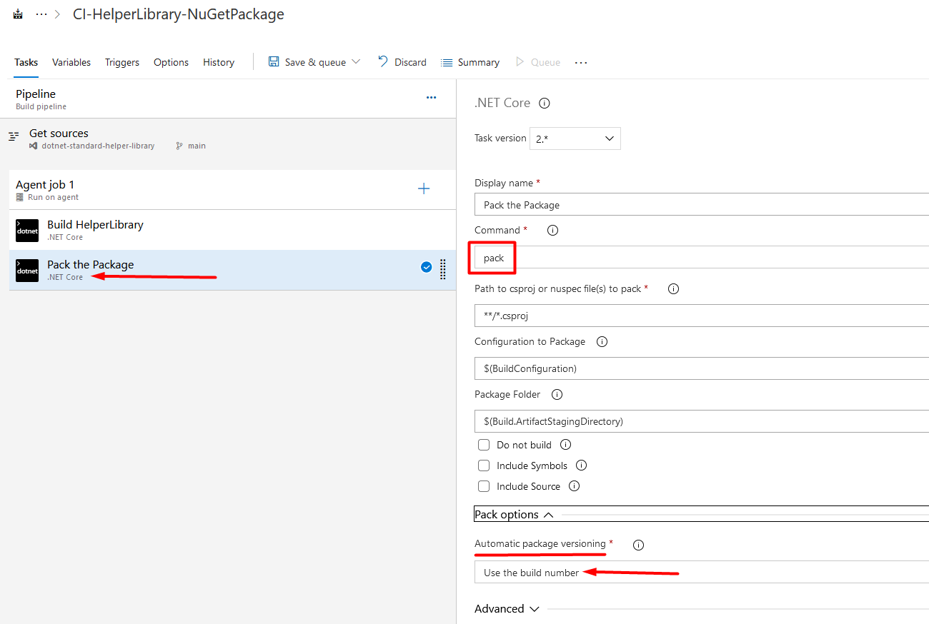
Task: Click the Discard undo icon
Action: (x=383, y=61)
